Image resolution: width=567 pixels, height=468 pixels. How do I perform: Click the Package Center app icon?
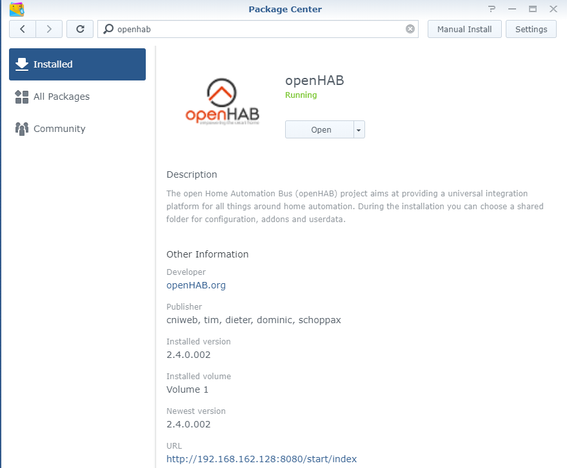pyautogui.click(x=17, y=10)
